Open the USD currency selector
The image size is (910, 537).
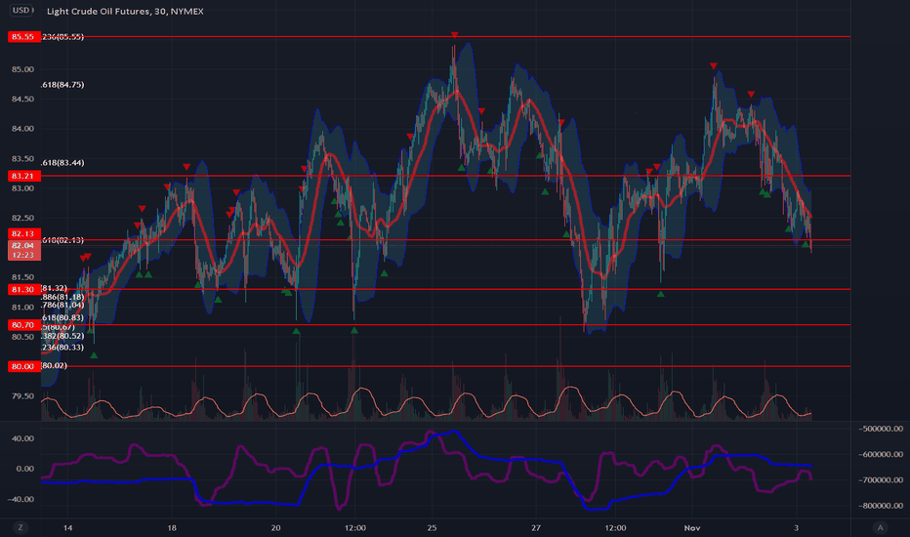click(x=21, y=11)
